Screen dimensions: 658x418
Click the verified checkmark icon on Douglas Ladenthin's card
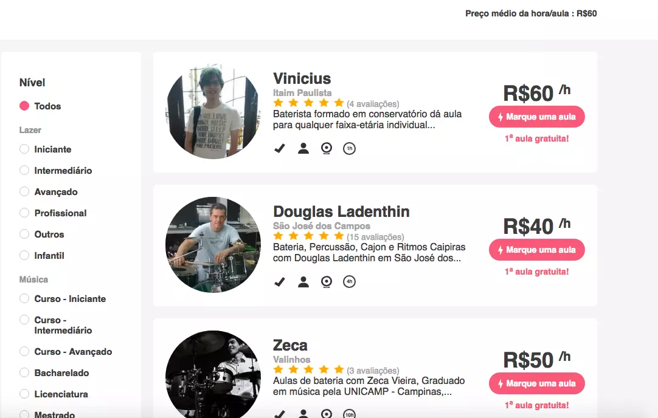coord(280,281)
